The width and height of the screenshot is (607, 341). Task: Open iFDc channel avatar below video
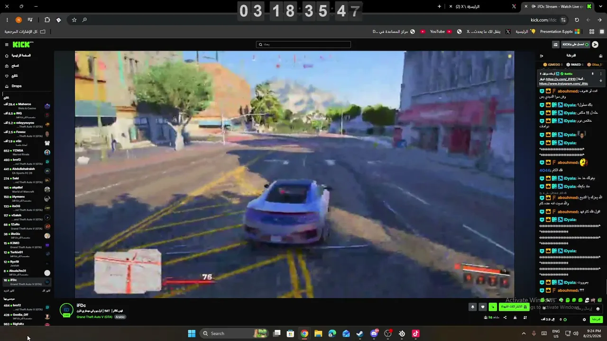click(67, 310)
